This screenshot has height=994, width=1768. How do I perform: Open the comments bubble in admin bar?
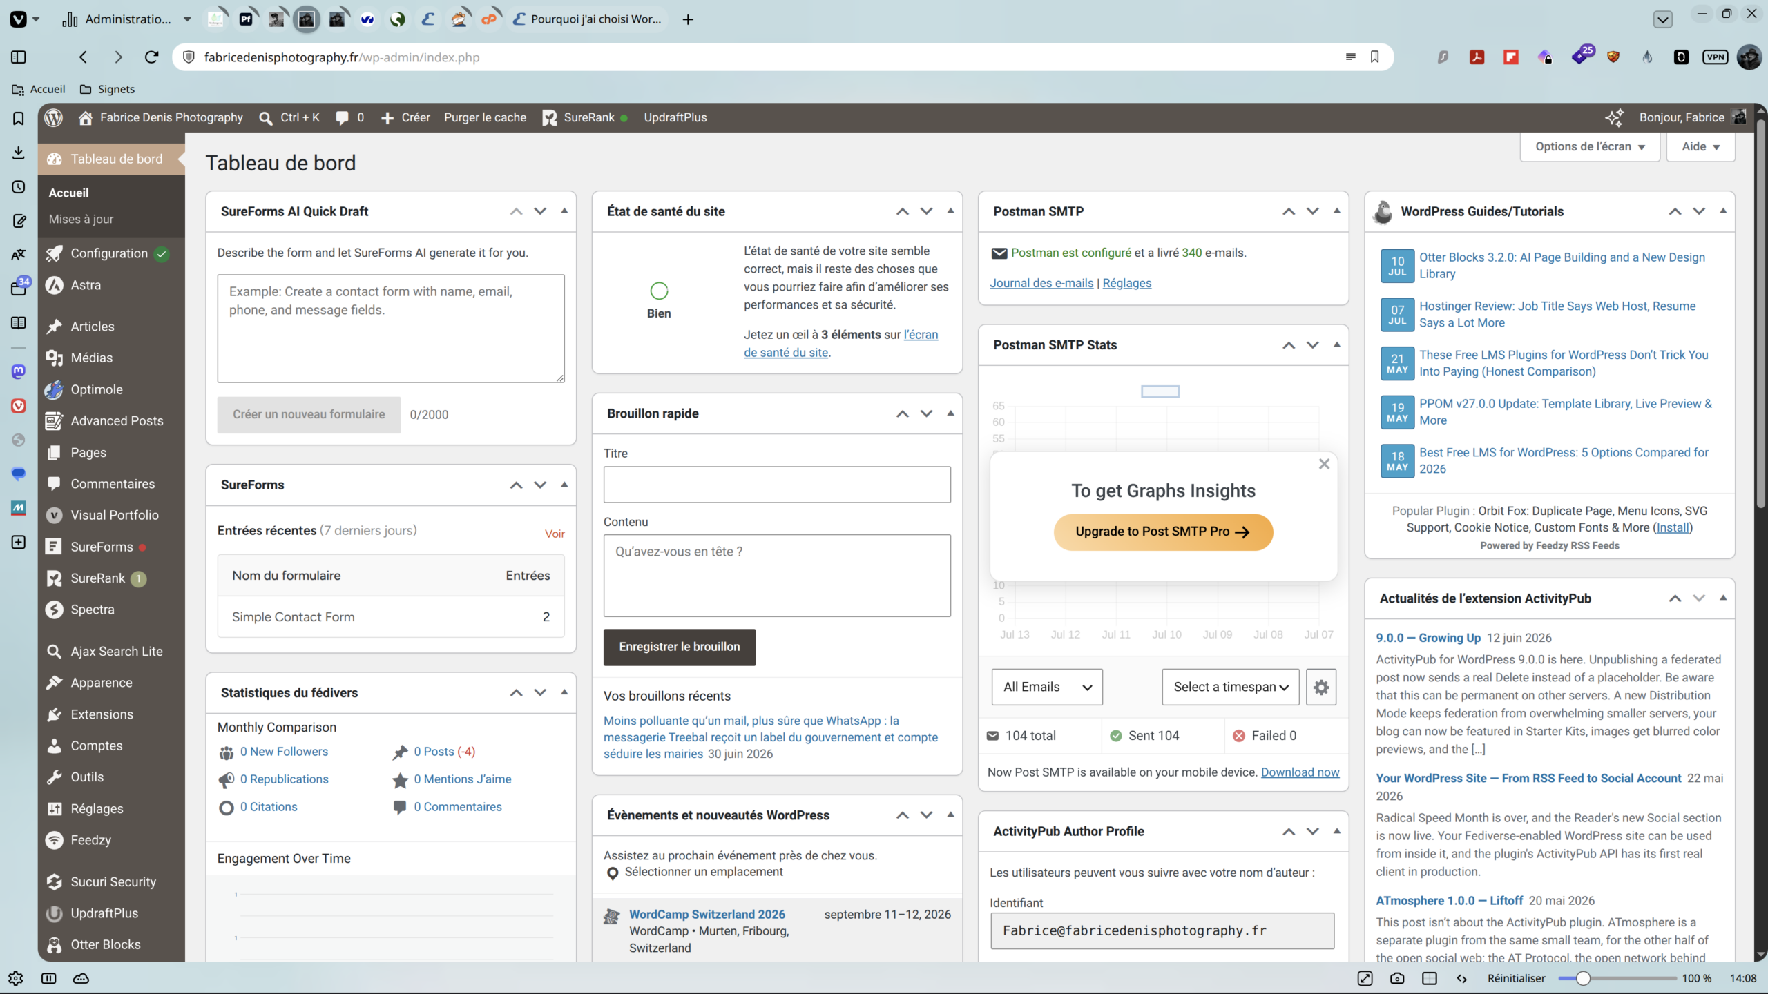tap(349, 117)
